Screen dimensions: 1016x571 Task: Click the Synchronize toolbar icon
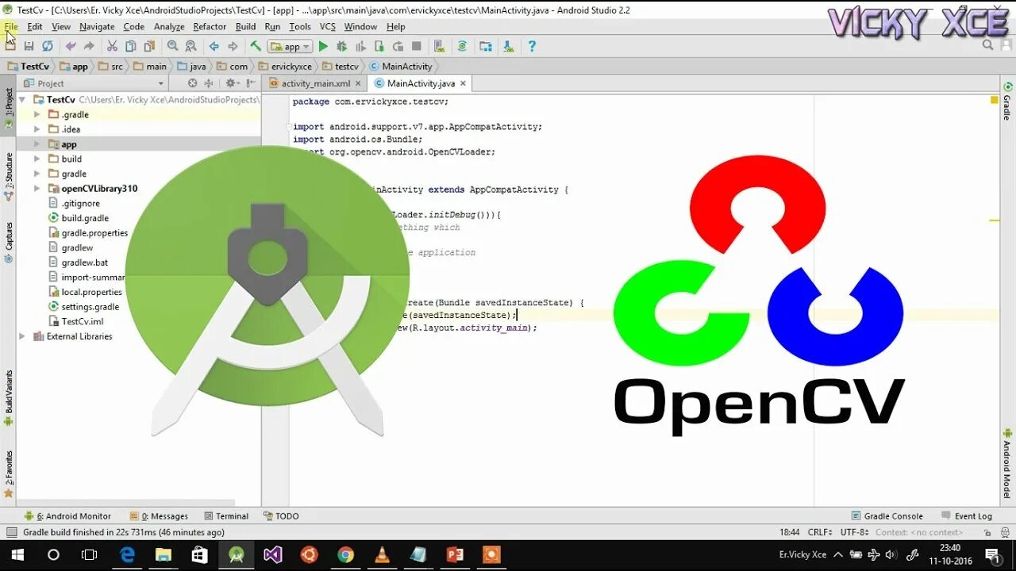(48, 47)
